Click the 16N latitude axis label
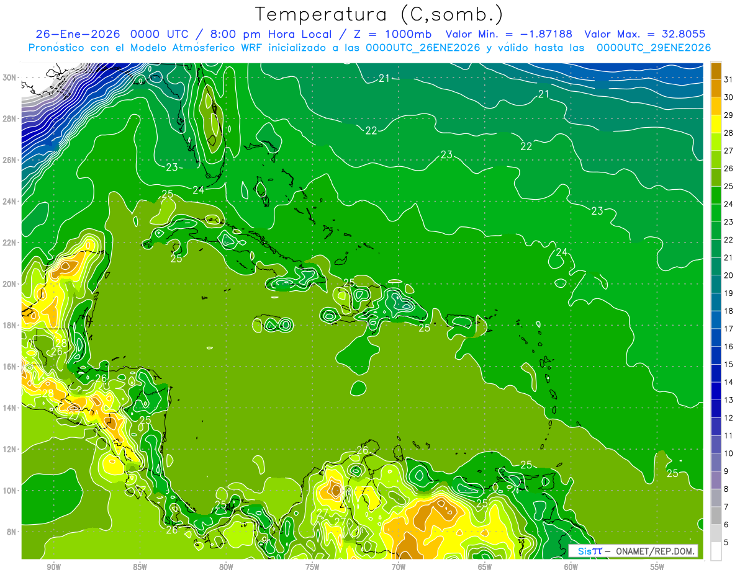The width and height of the screenshot is (745, 575). click(x=9, y=367)
